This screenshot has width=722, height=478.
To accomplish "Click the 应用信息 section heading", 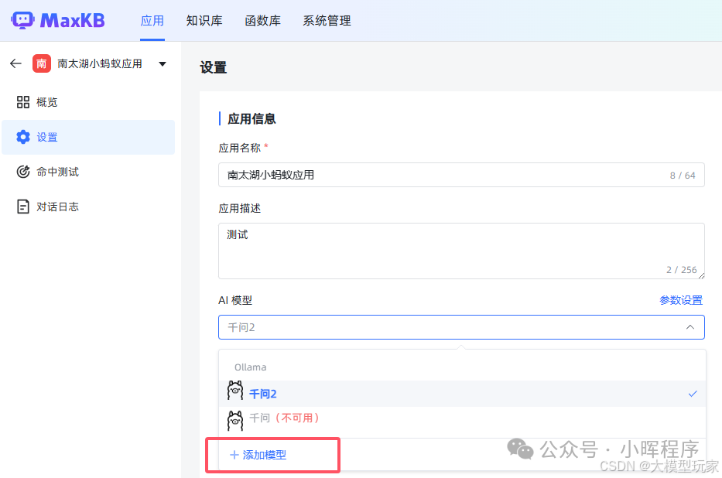I will tap(252, 119).
